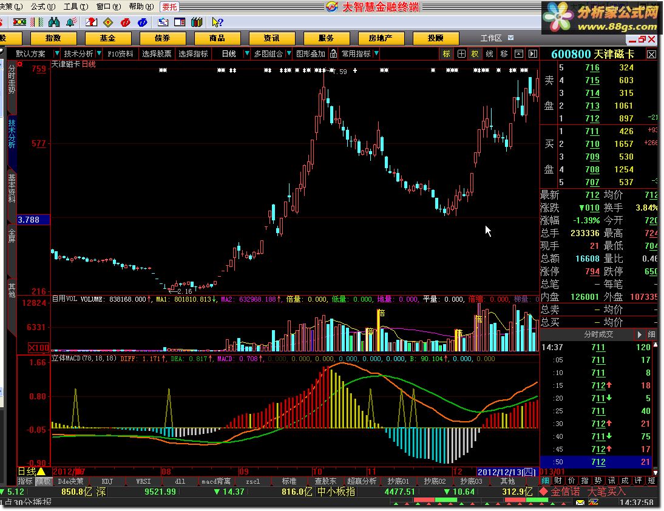Click the 日线 yellow triangle at bottom-left
The height and width of the screenshot is (511, 664).
(x=41, y=471)
